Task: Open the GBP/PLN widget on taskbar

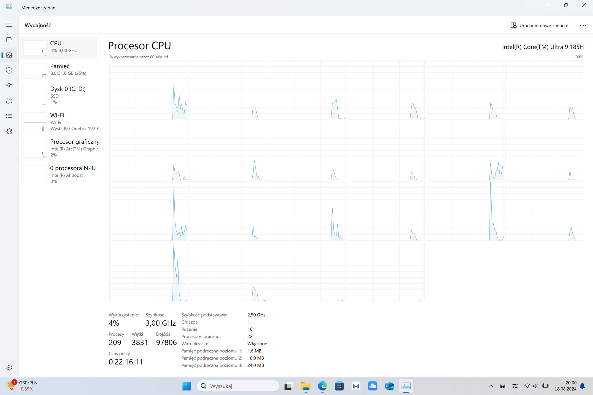Action: point(22,386)
